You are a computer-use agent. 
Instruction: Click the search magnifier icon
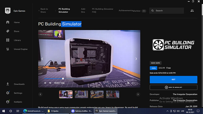click(152, 11)
